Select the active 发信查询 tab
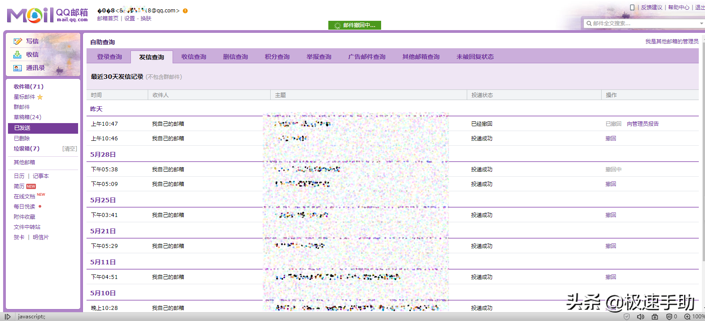The height and width of the screenshot is (321, 705). (152, 57)
